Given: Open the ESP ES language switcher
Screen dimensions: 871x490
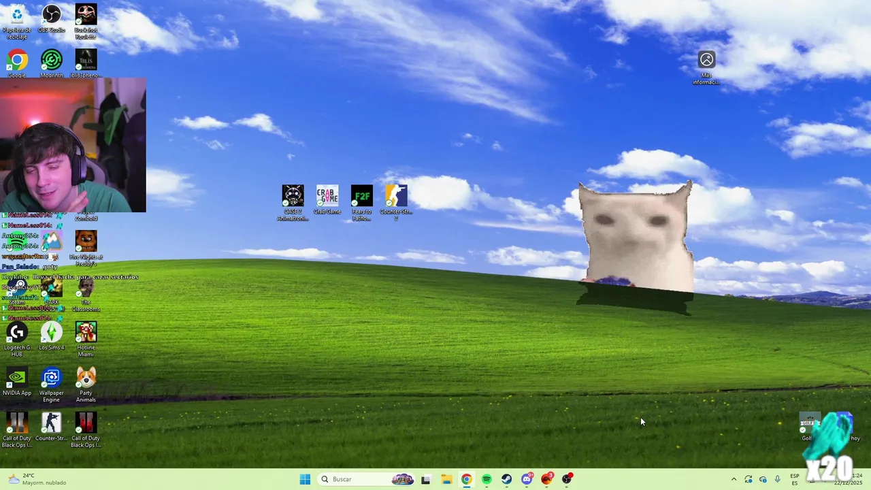Looking at the screenshot, I should [x=795, y=479].
